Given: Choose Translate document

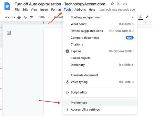Looking at the screenshot, I should (100, 75).
